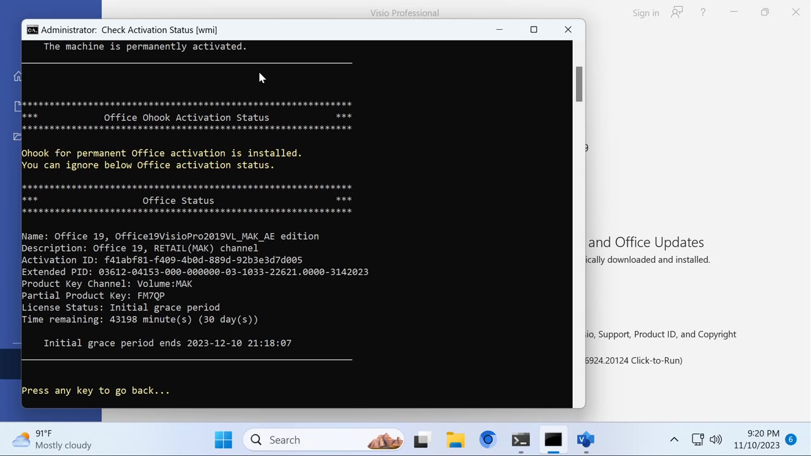Click 'Press any key to go back...' text
This screenshot has width=811, height=456.
[96, 391]
